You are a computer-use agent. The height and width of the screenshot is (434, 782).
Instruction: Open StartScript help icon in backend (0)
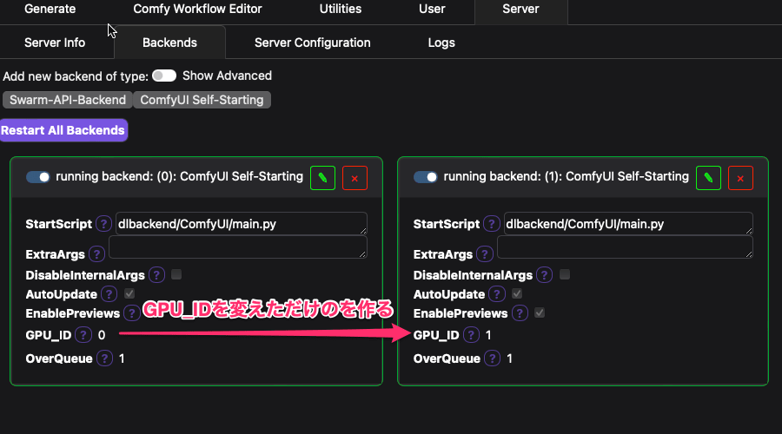[x=103, y=224]
